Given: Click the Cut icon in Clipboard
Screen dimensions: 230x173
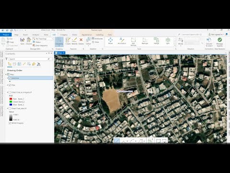Looking at the screenshot, I should (8, 38).
